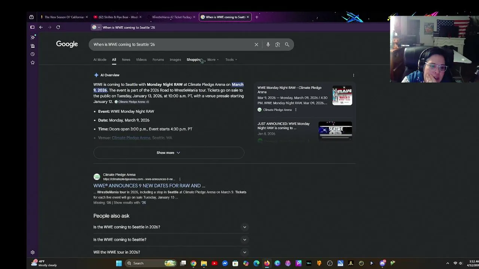This screenshot has width=479, height=269.
Task: Reload the page with the refresh icon
Action: [58, 27]
